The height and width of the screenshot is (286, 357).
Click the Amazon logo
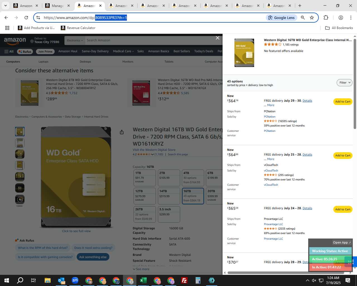(x=15, y=41)
